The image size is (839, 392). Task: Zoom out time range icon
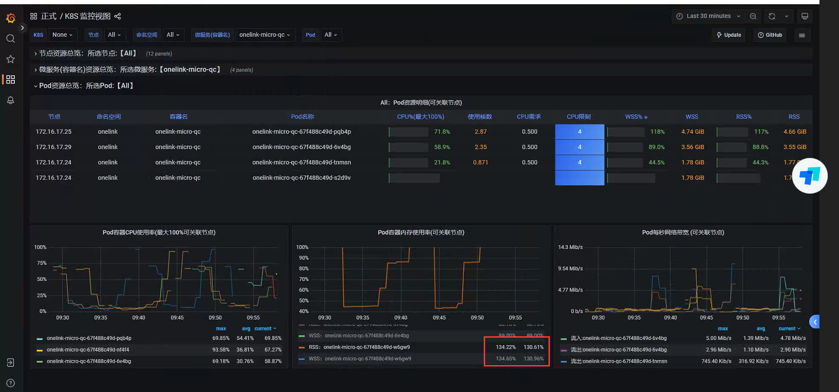753,16
